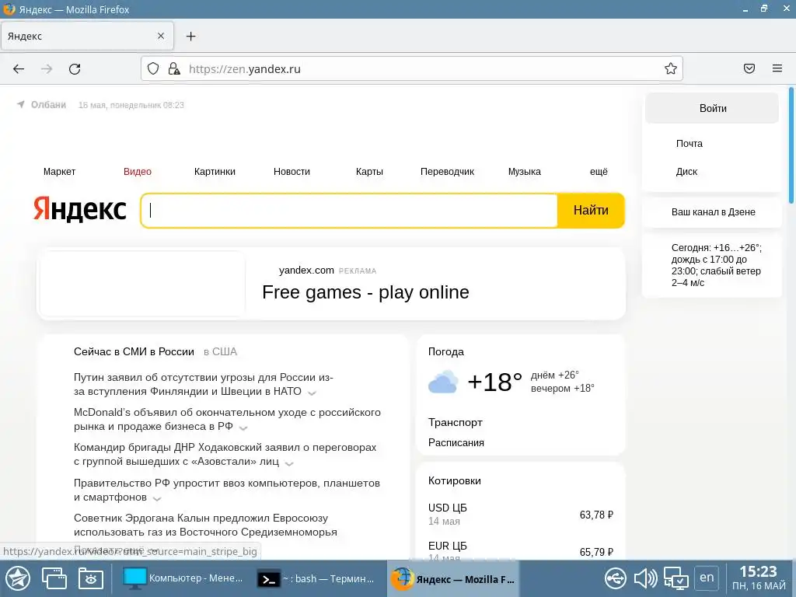Click the Олбани location arrow icon

pyautogui.click(x=21, y=105)
